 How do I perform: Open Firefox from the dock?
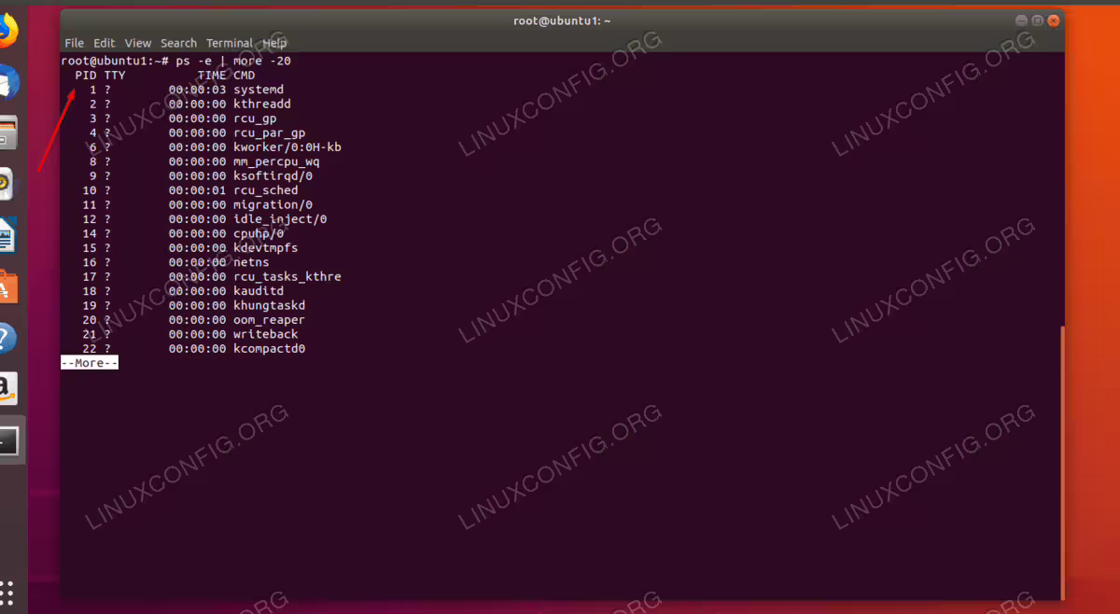(7, 33)
